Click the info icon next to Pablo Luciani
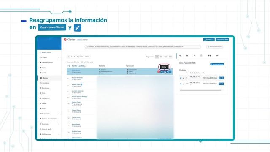 coord(81,84)
